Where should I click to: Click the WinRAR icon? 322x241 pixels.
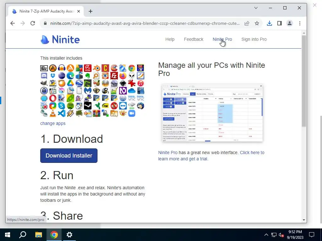pyautogui.click(x=97, y=113)
